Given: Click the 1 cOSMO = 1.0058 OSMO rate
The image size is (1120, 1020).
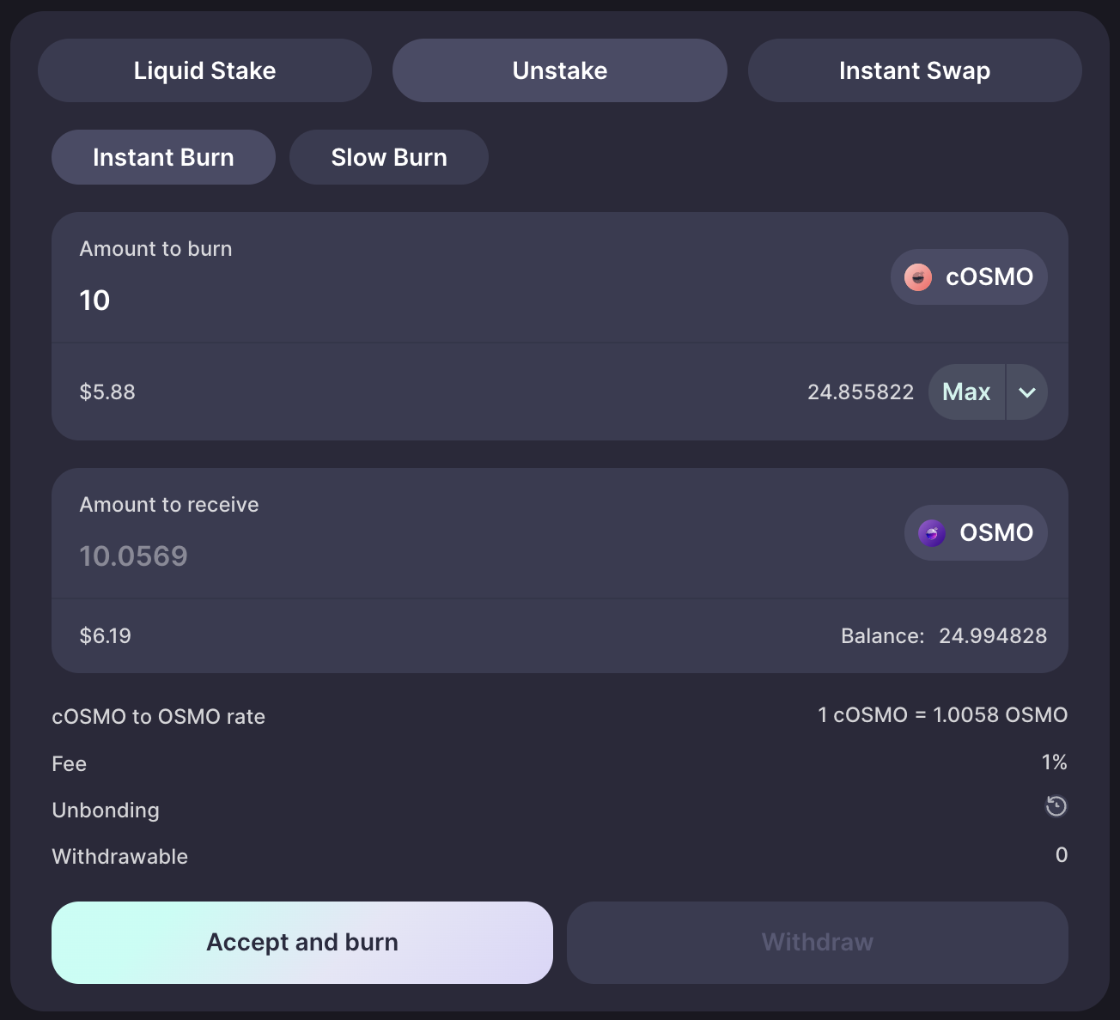Looking at the screenshot, I should coord(943,715).
